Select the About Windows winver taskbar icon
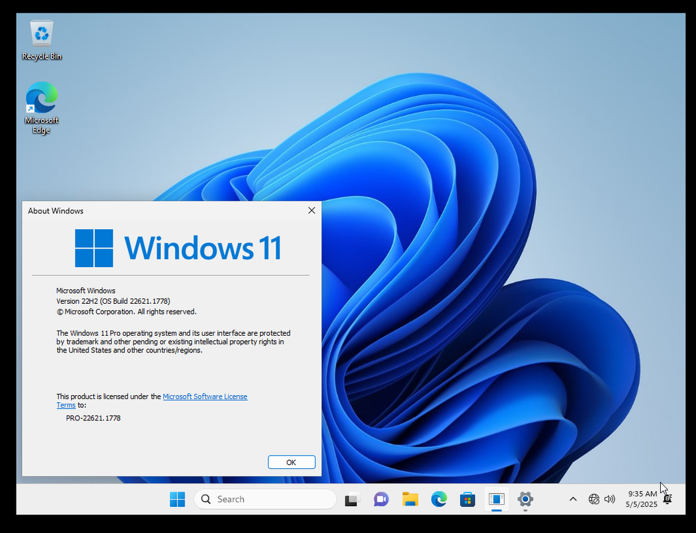 [496, 499]
